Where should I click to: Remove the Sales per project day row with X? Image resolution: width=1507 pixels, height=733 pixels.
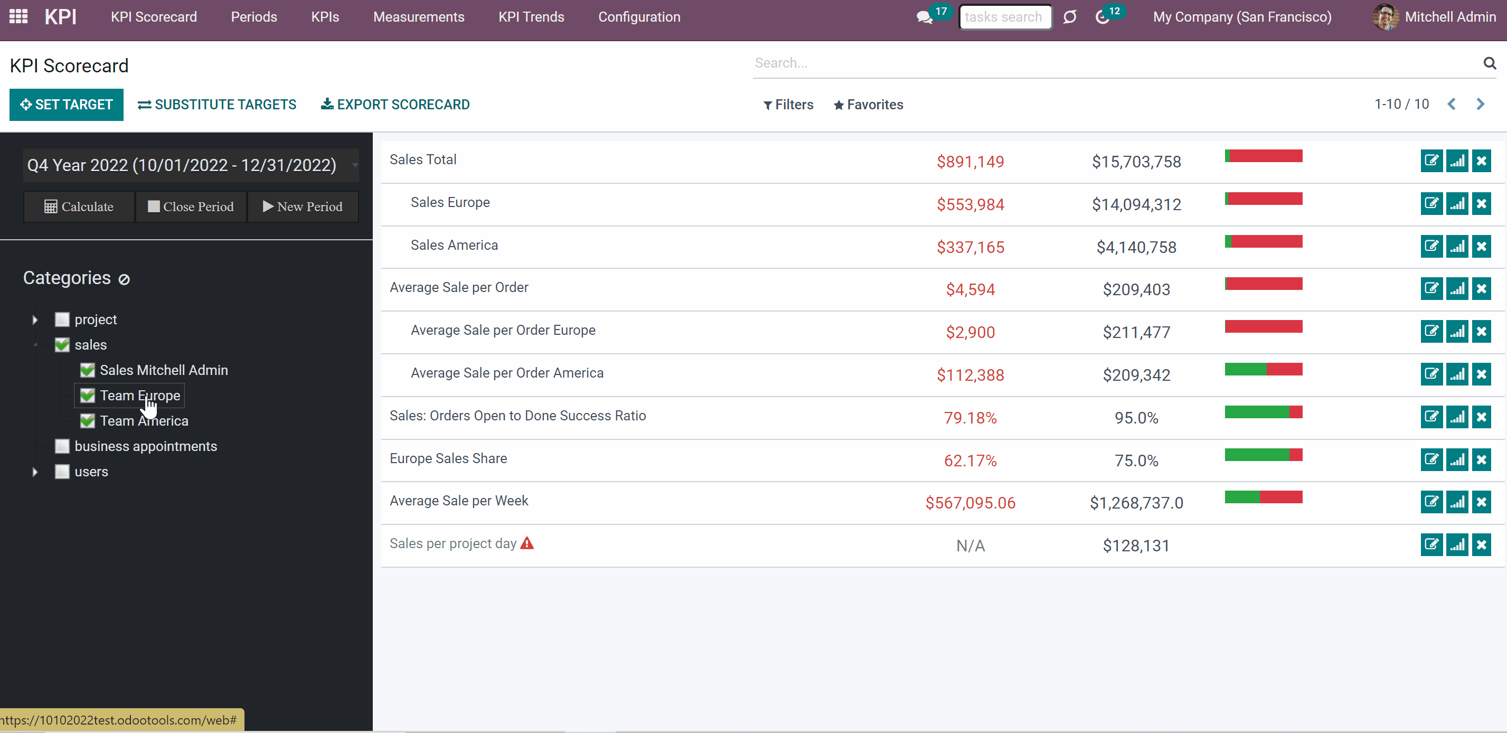tap(1482, 544)
